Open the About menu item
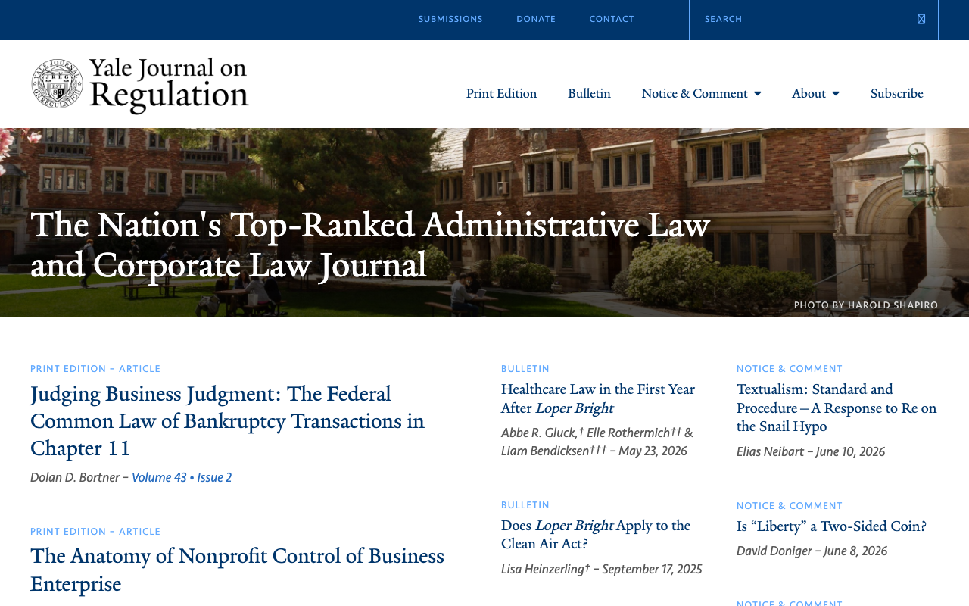 (809, 93)
